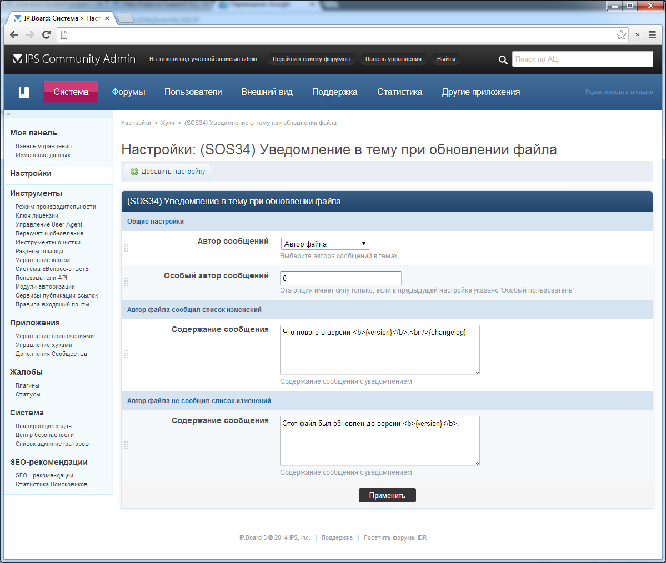The image size is (666, 563).
Task: Click the Выйти button
Action: [x=446, y=59]
